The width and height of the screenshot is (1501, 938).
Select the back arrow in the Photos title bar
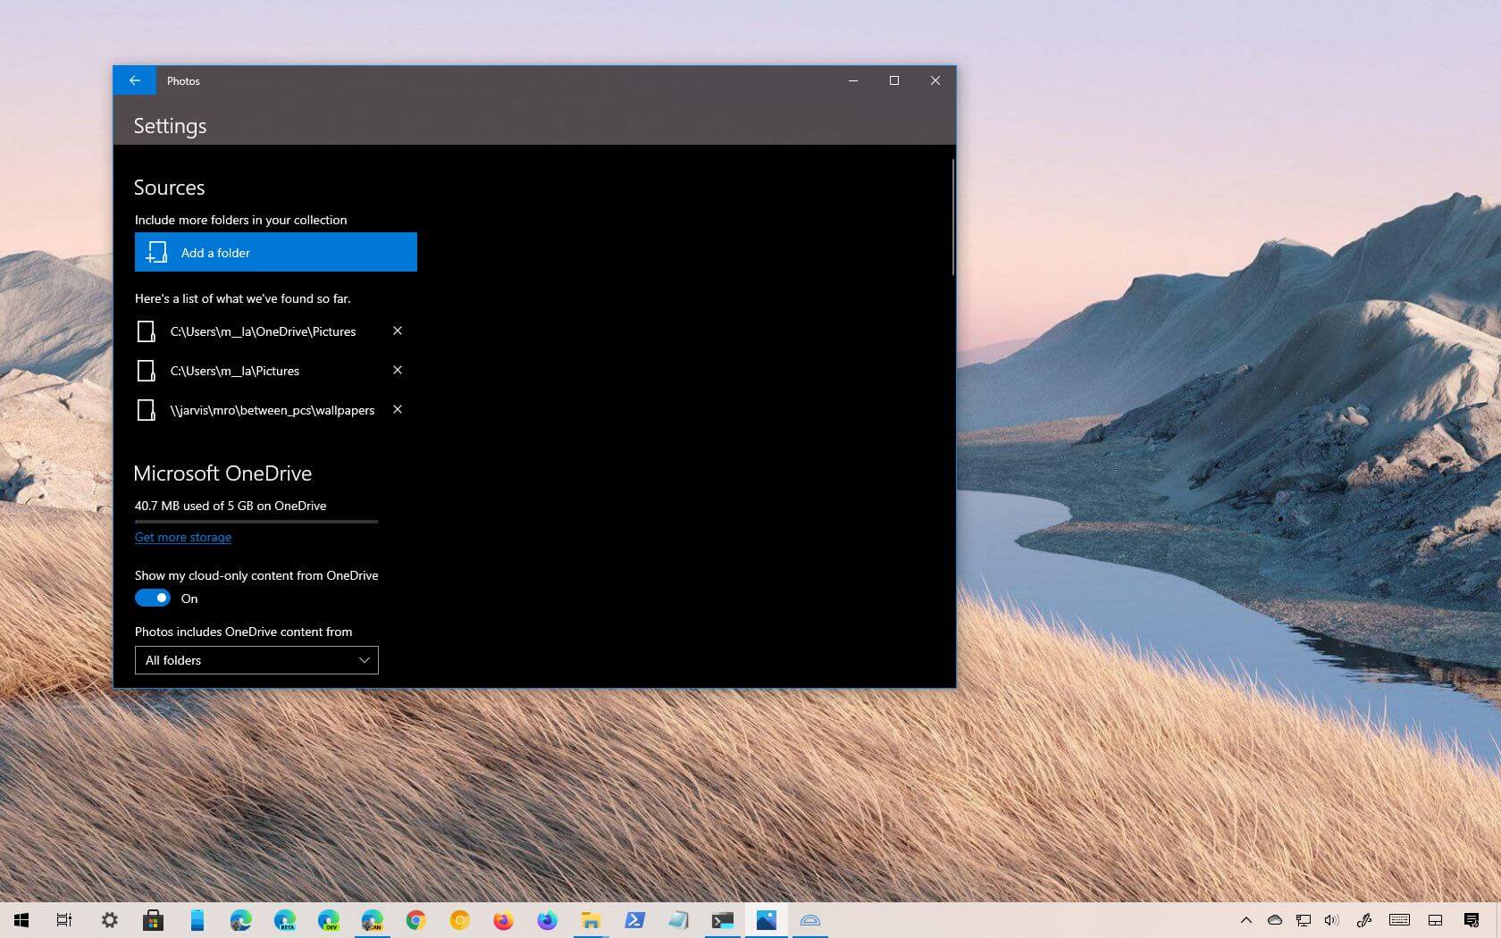coord(134,80)
